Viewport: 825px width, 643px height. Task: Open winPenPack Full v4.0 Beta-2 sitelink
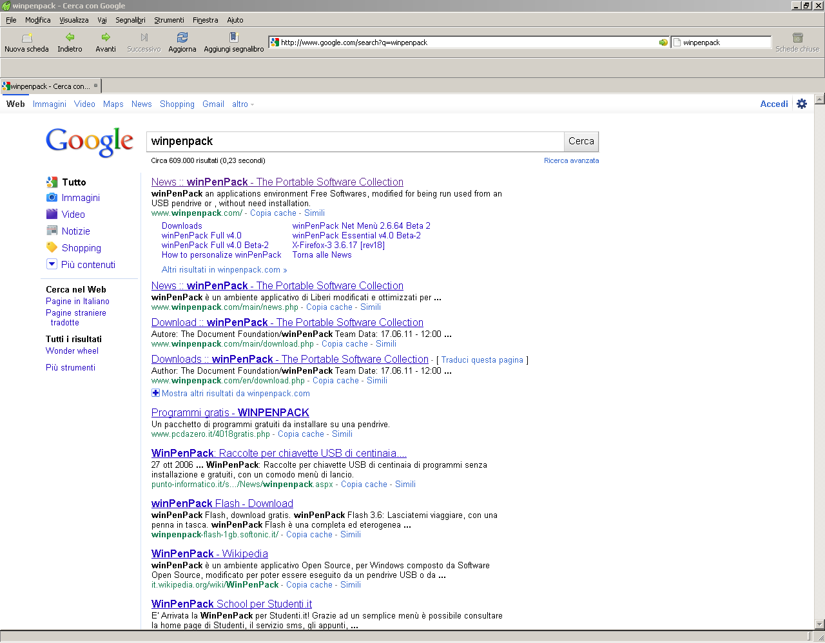point(215,245)
